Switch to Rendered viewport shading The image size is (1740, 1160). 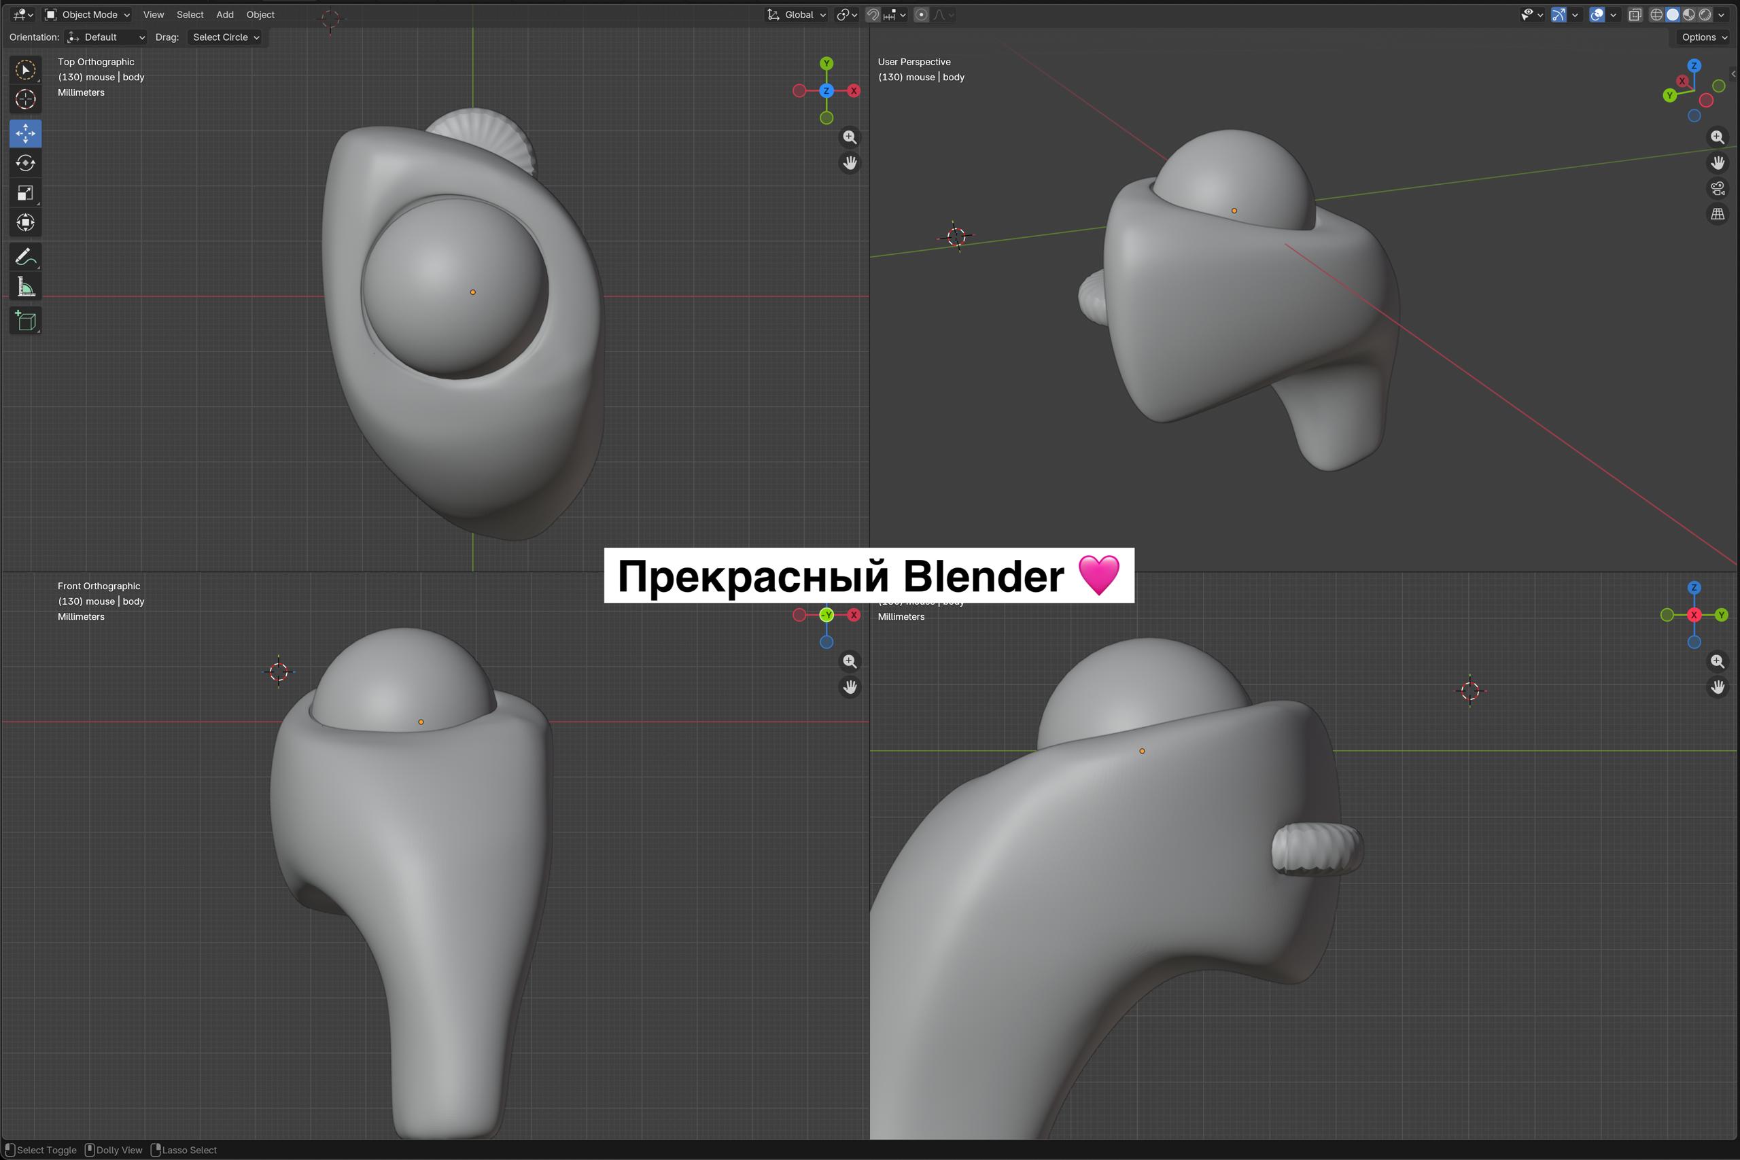tap(1706, 15)
